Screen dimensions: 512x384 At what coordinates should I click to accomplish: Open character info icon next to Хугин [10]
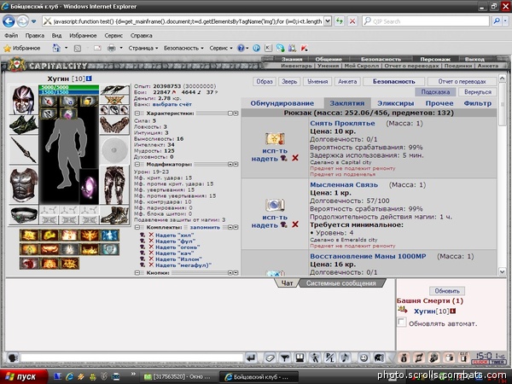(89, 79)
